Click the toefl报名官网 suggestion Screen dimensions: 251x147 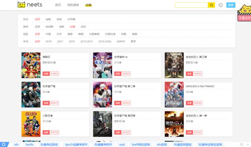pos(141,144)
